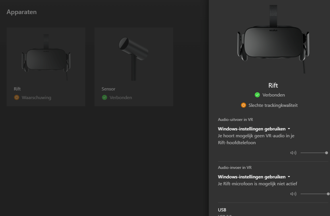The image size is (330, 216).
Task: Open the Rift device card
Action: pyautogui.click(x=46, y=67)
